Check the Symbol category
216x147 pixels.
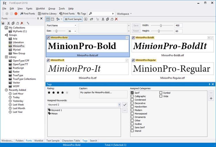[161, 93]
